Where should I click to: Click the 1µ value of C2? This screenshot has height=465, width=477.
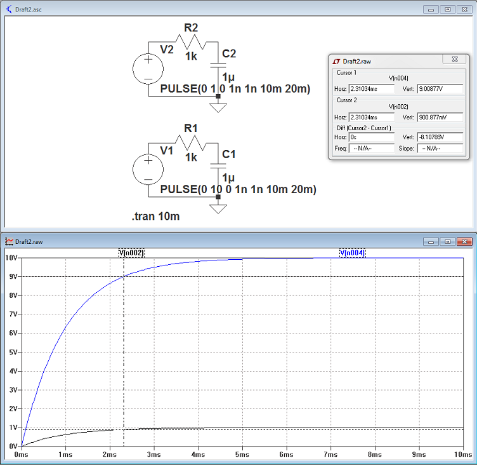point(228,77)
